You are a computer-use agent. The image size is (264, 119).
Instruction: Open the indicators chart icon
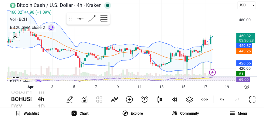[x=85, y=99]
